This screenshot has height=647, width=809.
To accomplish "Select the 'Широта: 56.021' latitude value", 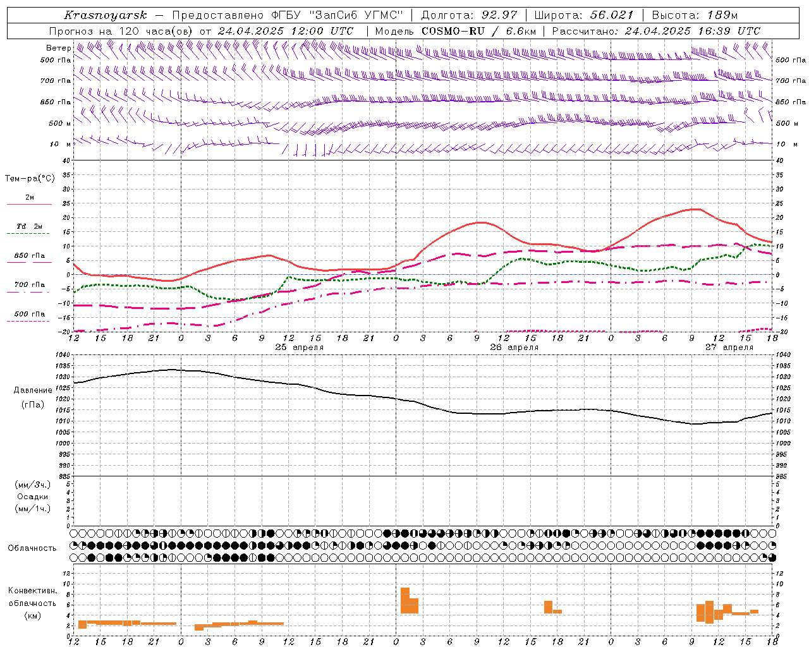I will pyautogui.click(x=583, y=15).
